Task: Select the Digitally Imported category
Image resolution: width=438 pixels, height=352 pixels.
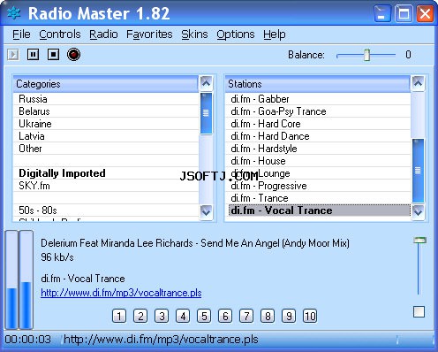Action: [x=106, y=173]
